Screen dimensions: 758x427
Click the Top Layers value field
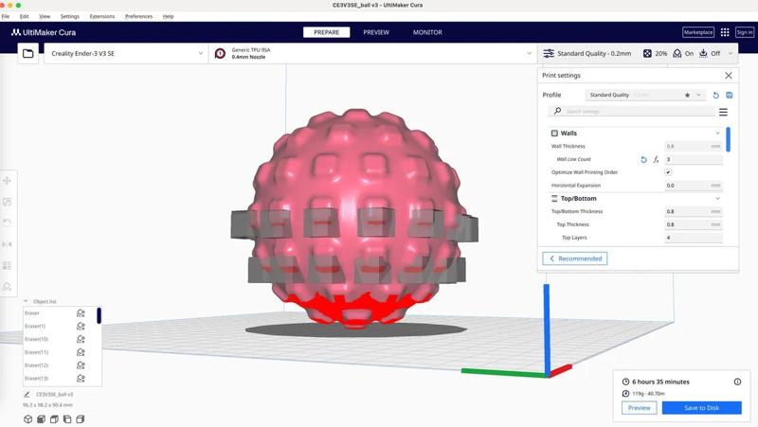[x=694, y=238]
